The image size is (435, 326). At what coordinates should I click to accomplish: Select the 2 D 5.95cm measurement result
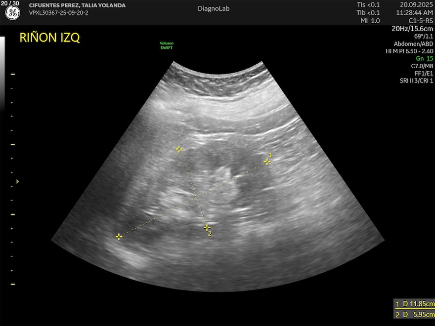point(414,315)
